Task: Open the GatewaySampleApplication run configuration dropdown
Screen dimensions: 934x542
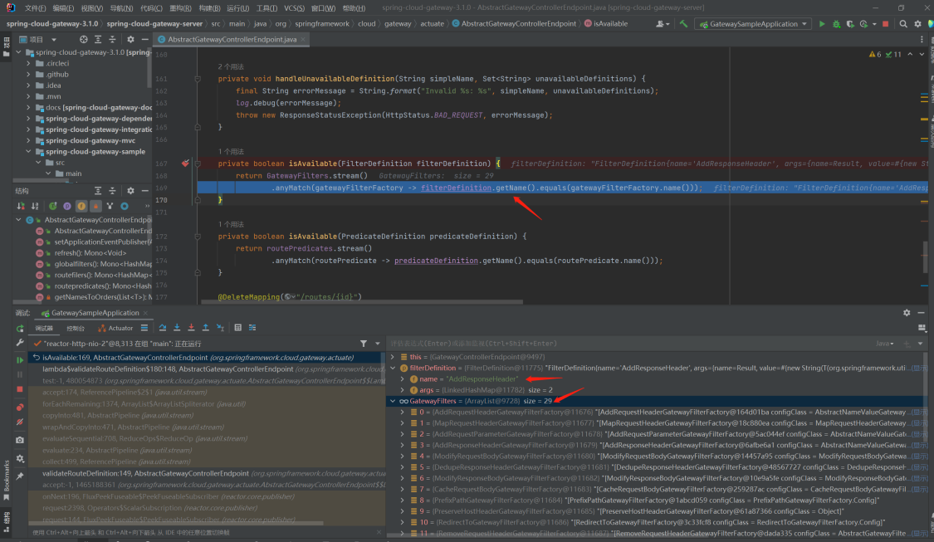Action: pos(754,24)
